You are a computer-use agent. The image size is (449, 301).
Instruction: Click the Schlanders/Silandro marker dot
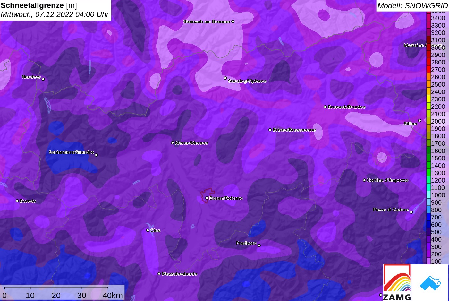coord(96,155)
